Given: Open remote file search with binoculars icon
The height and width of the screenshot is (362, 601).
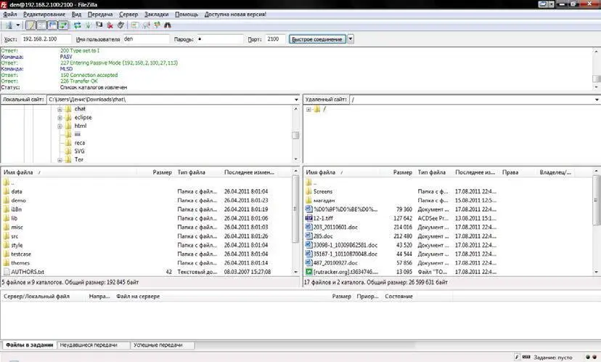Looking at the screenshot, I should (x=168, y=25).
